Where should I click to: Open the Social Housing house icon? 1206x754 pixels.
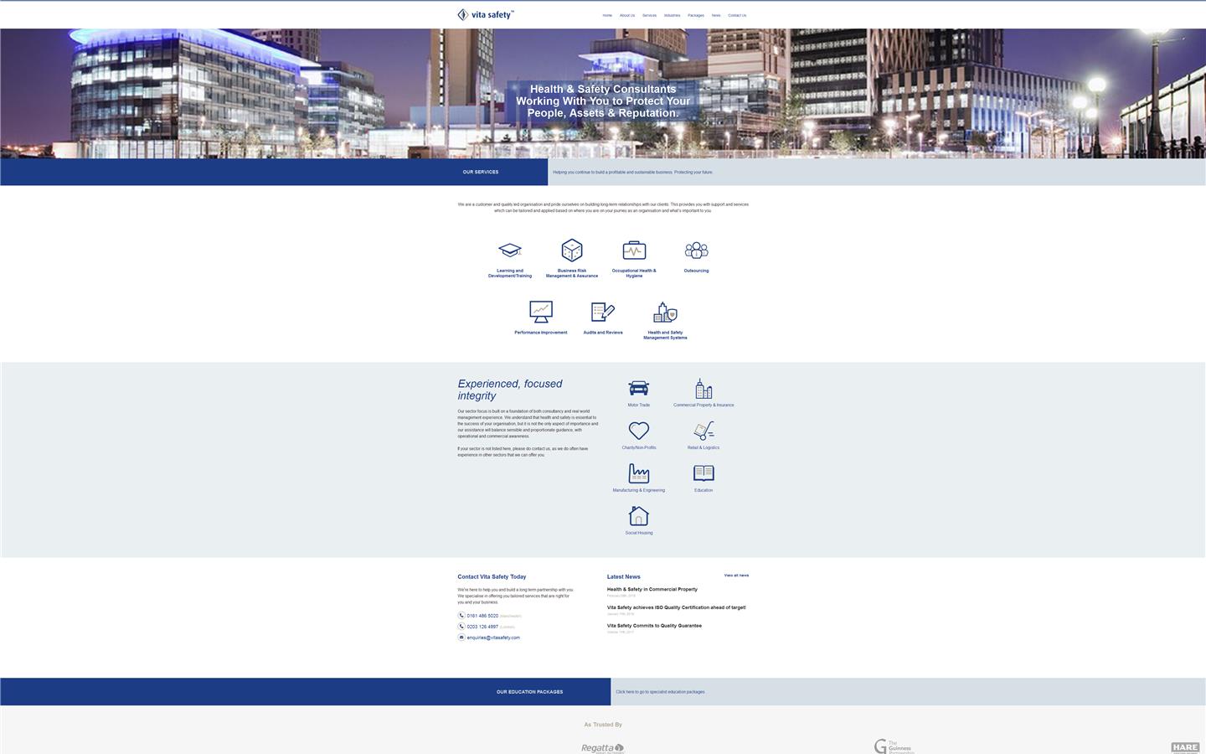tap(638, 515)
